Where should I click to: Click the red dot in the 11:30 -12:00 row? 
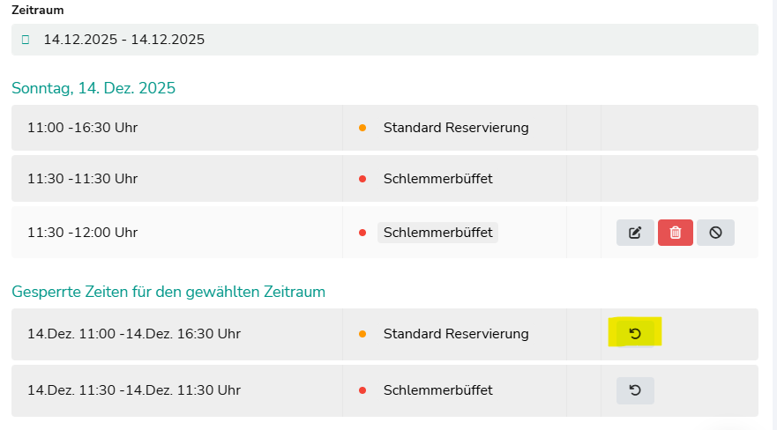[x=362, y=233]
